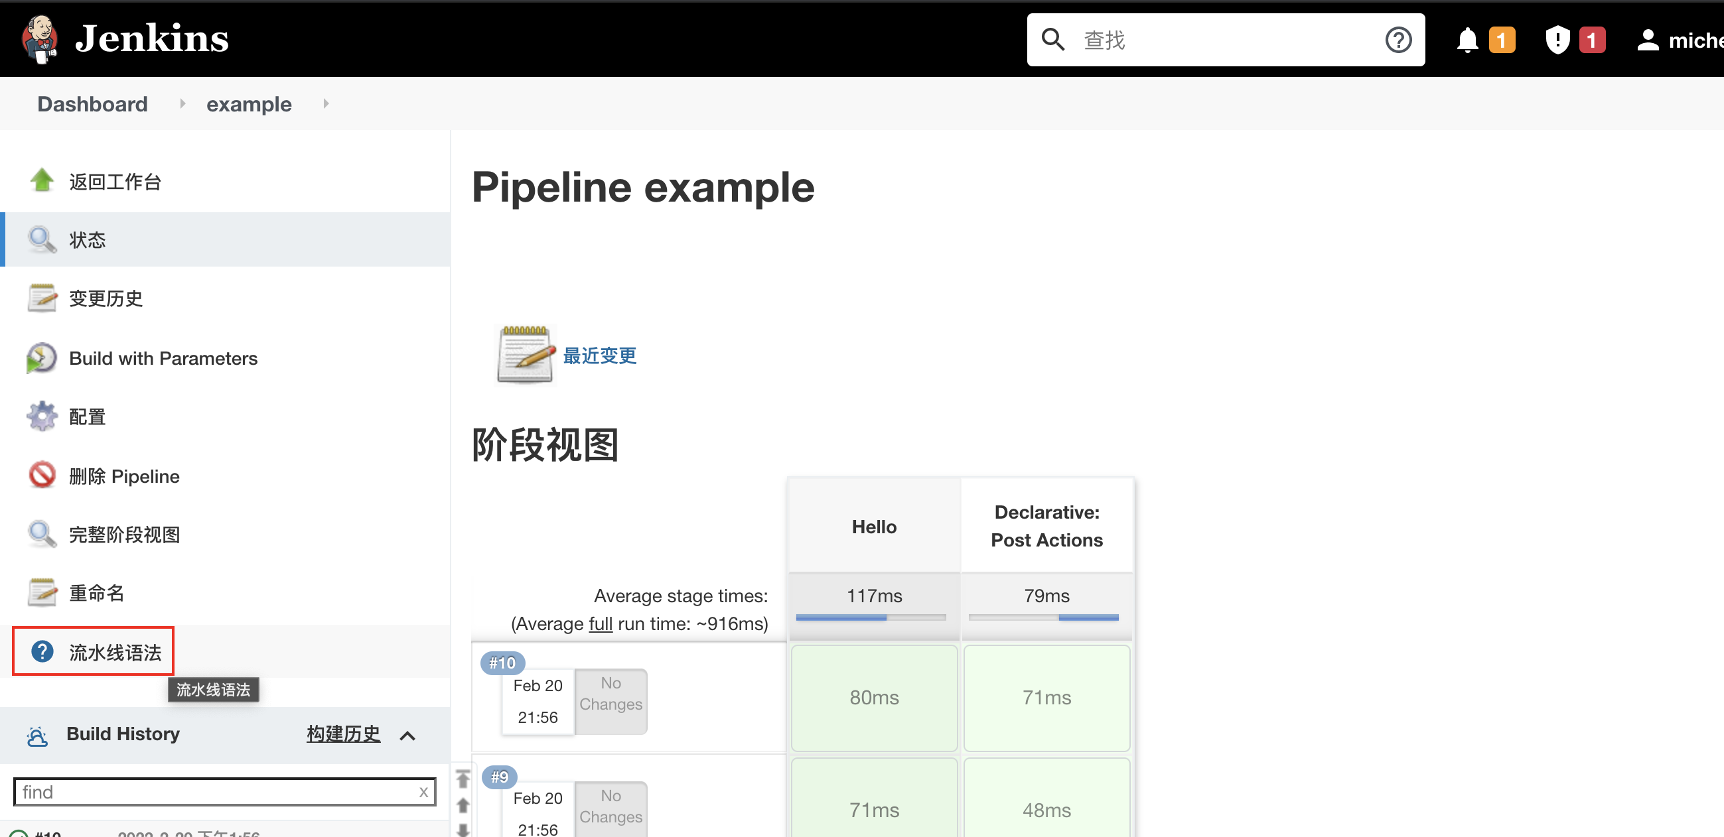Expand the breadcrumb arrow after example
This screenshot has height=837, width=1724.
point(325,103)
